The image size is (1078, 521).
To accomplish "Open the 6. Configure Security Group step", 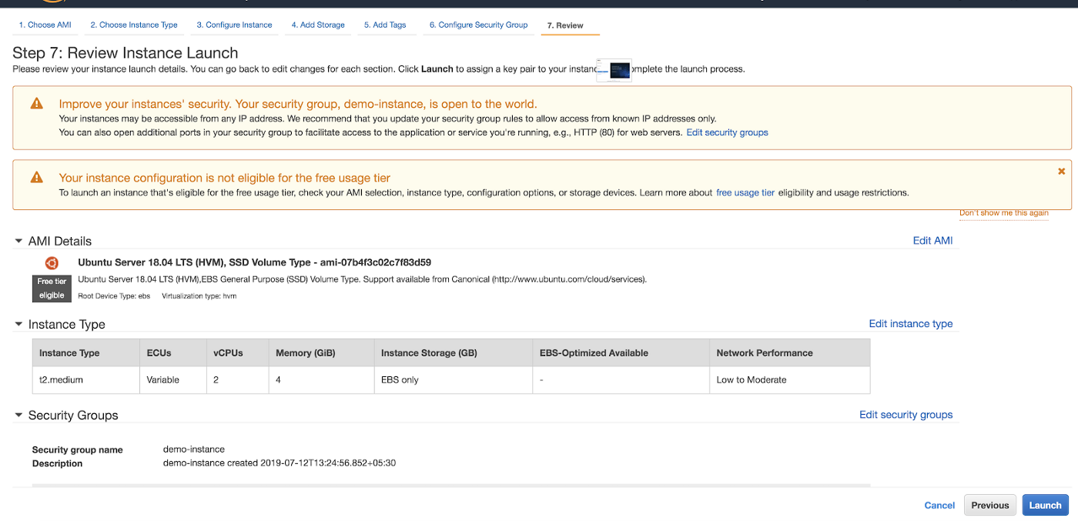I will [x=478, y=25].
